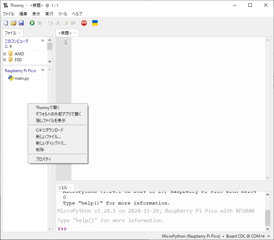Click down arrow of local files scrollbar
The width and height of the screenshot is (274, 240).
pos(50,62)
